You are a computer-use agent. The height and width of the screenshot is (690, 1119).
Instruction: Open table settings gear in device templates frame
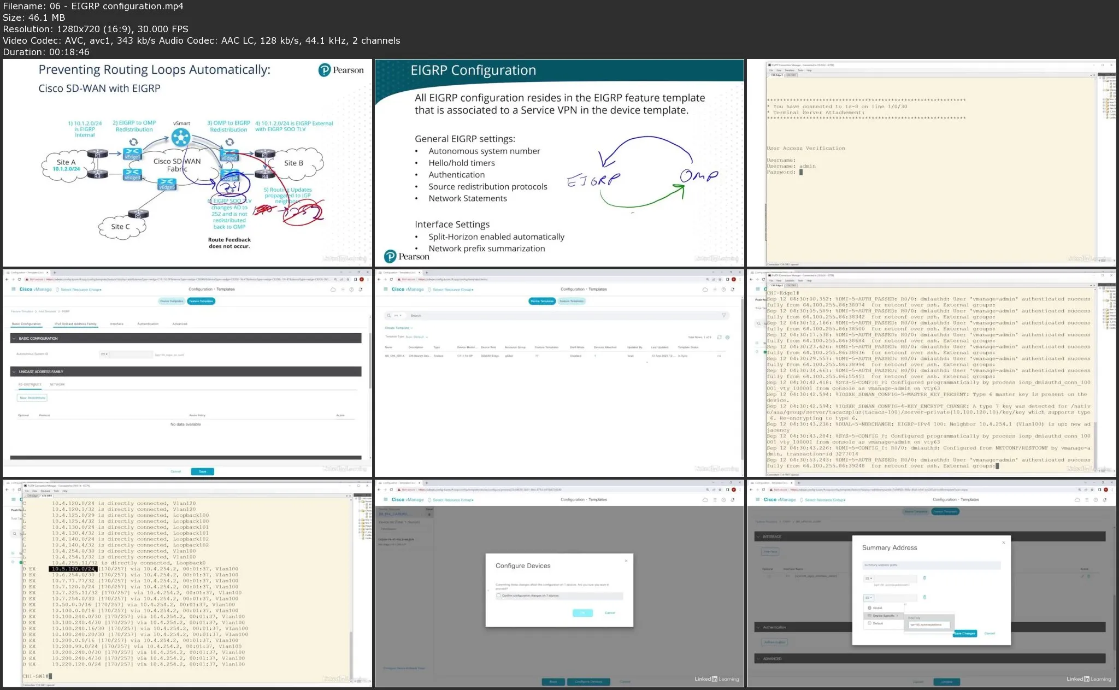(727, 337)
